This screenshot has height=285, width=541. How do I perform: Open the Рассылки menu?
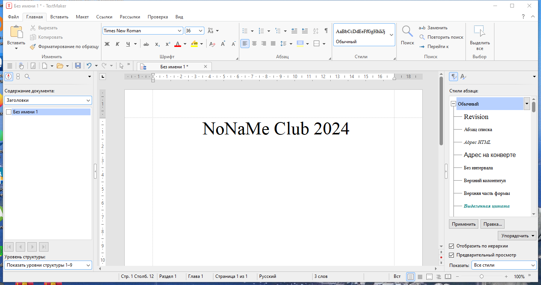pyautogui.click(x=130, y=17)
